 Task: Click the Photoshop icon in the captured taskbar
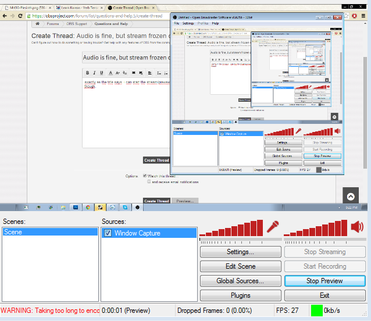click(76, 208)
